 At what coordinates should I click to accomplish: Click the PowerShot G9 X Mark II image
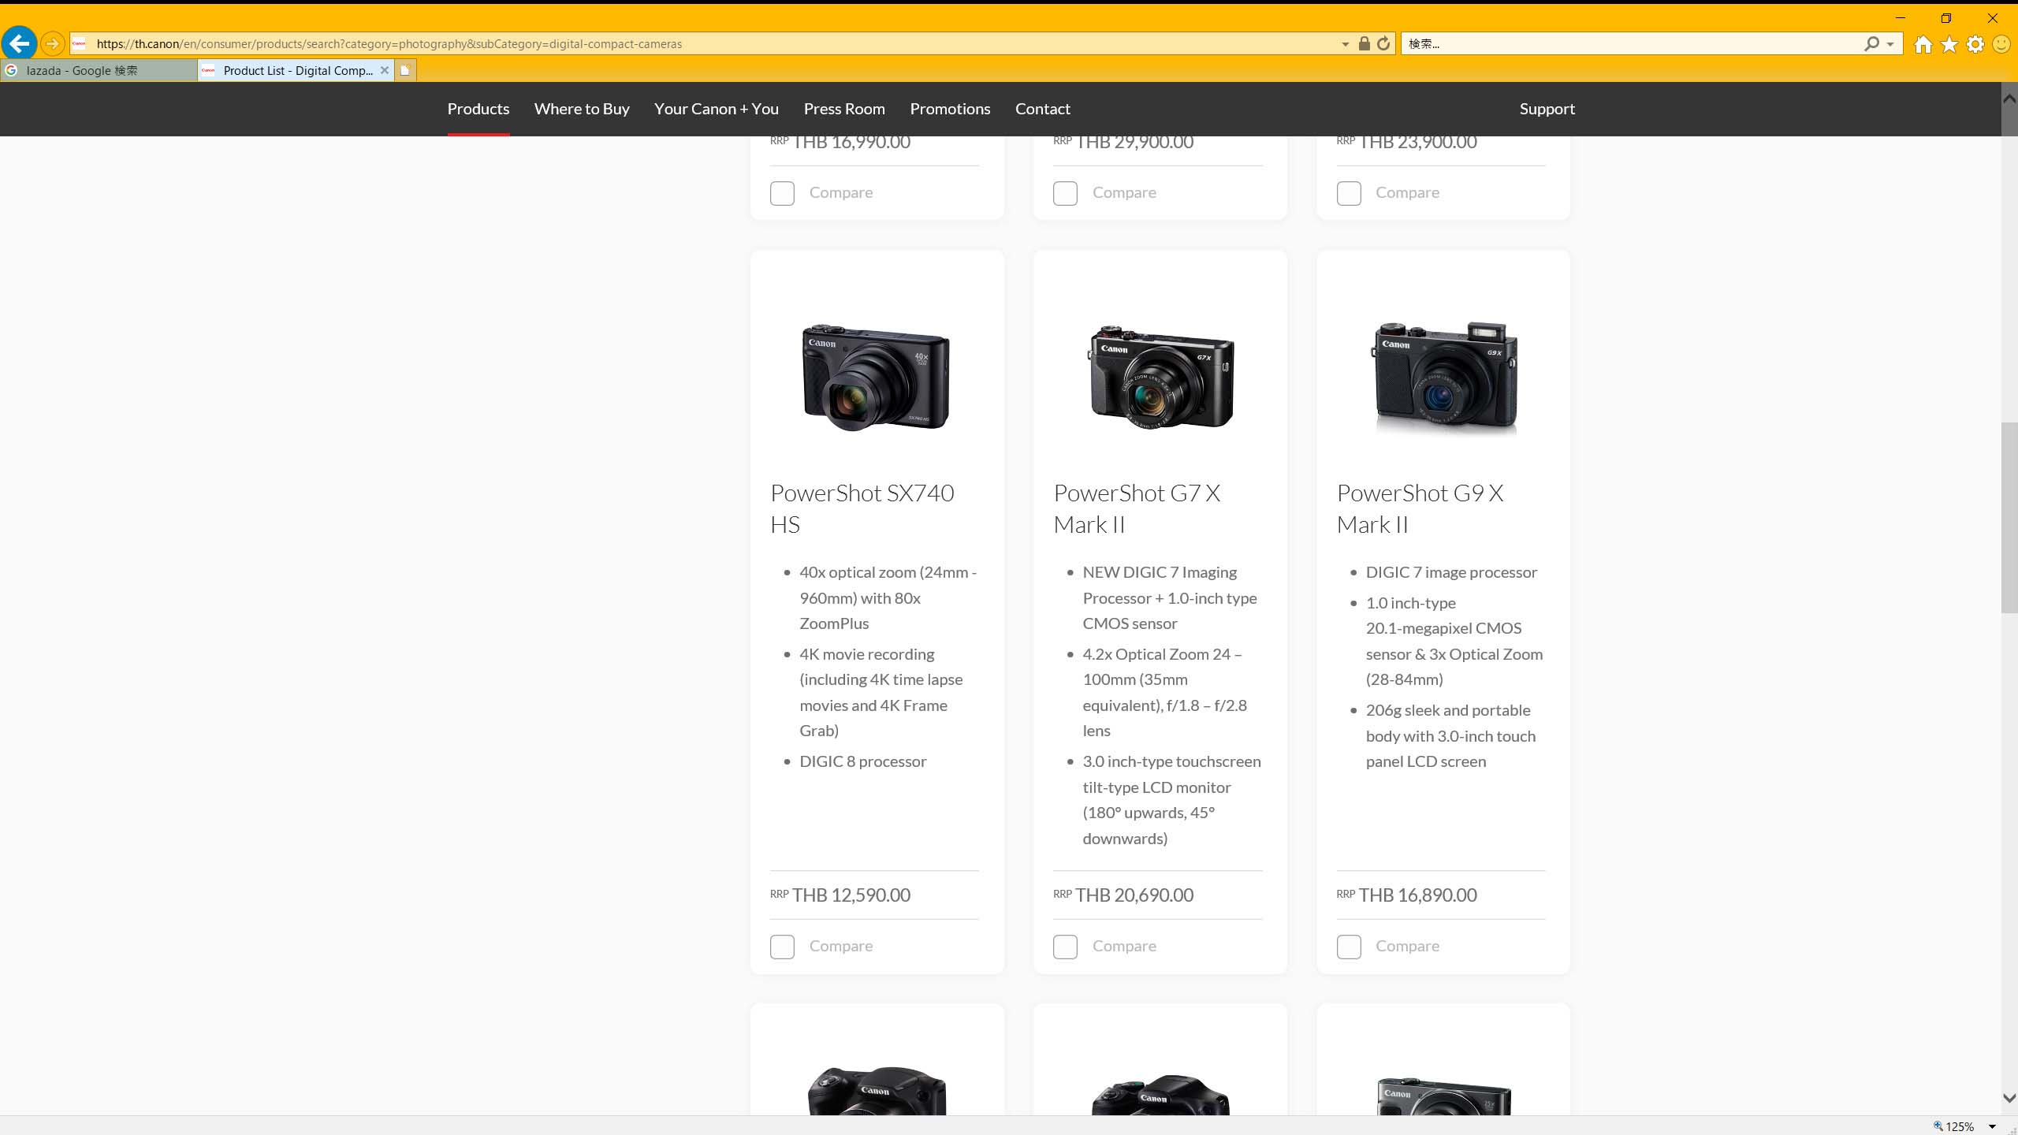(x=1444, y=377)
